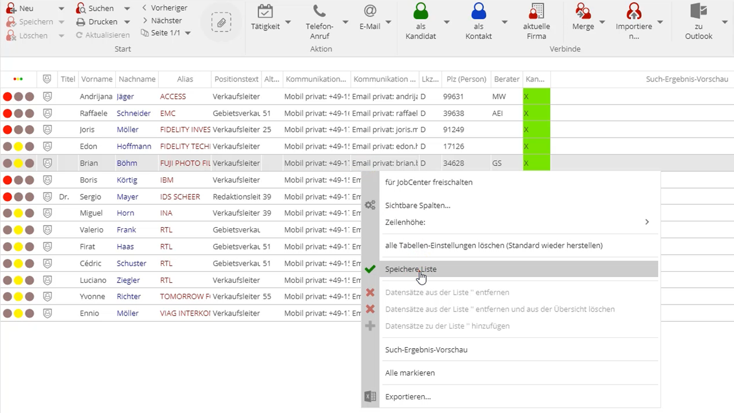
Task: Click the Drucken printer icon
Action: (81, 22)
